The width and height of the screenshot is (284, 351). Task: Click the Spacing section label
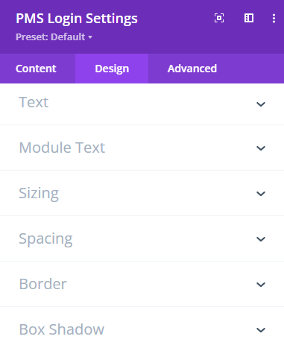pos(45,239)
